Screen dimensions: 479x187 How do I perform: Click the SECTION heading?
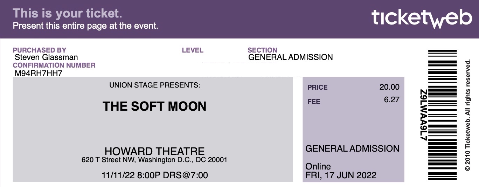262,50
